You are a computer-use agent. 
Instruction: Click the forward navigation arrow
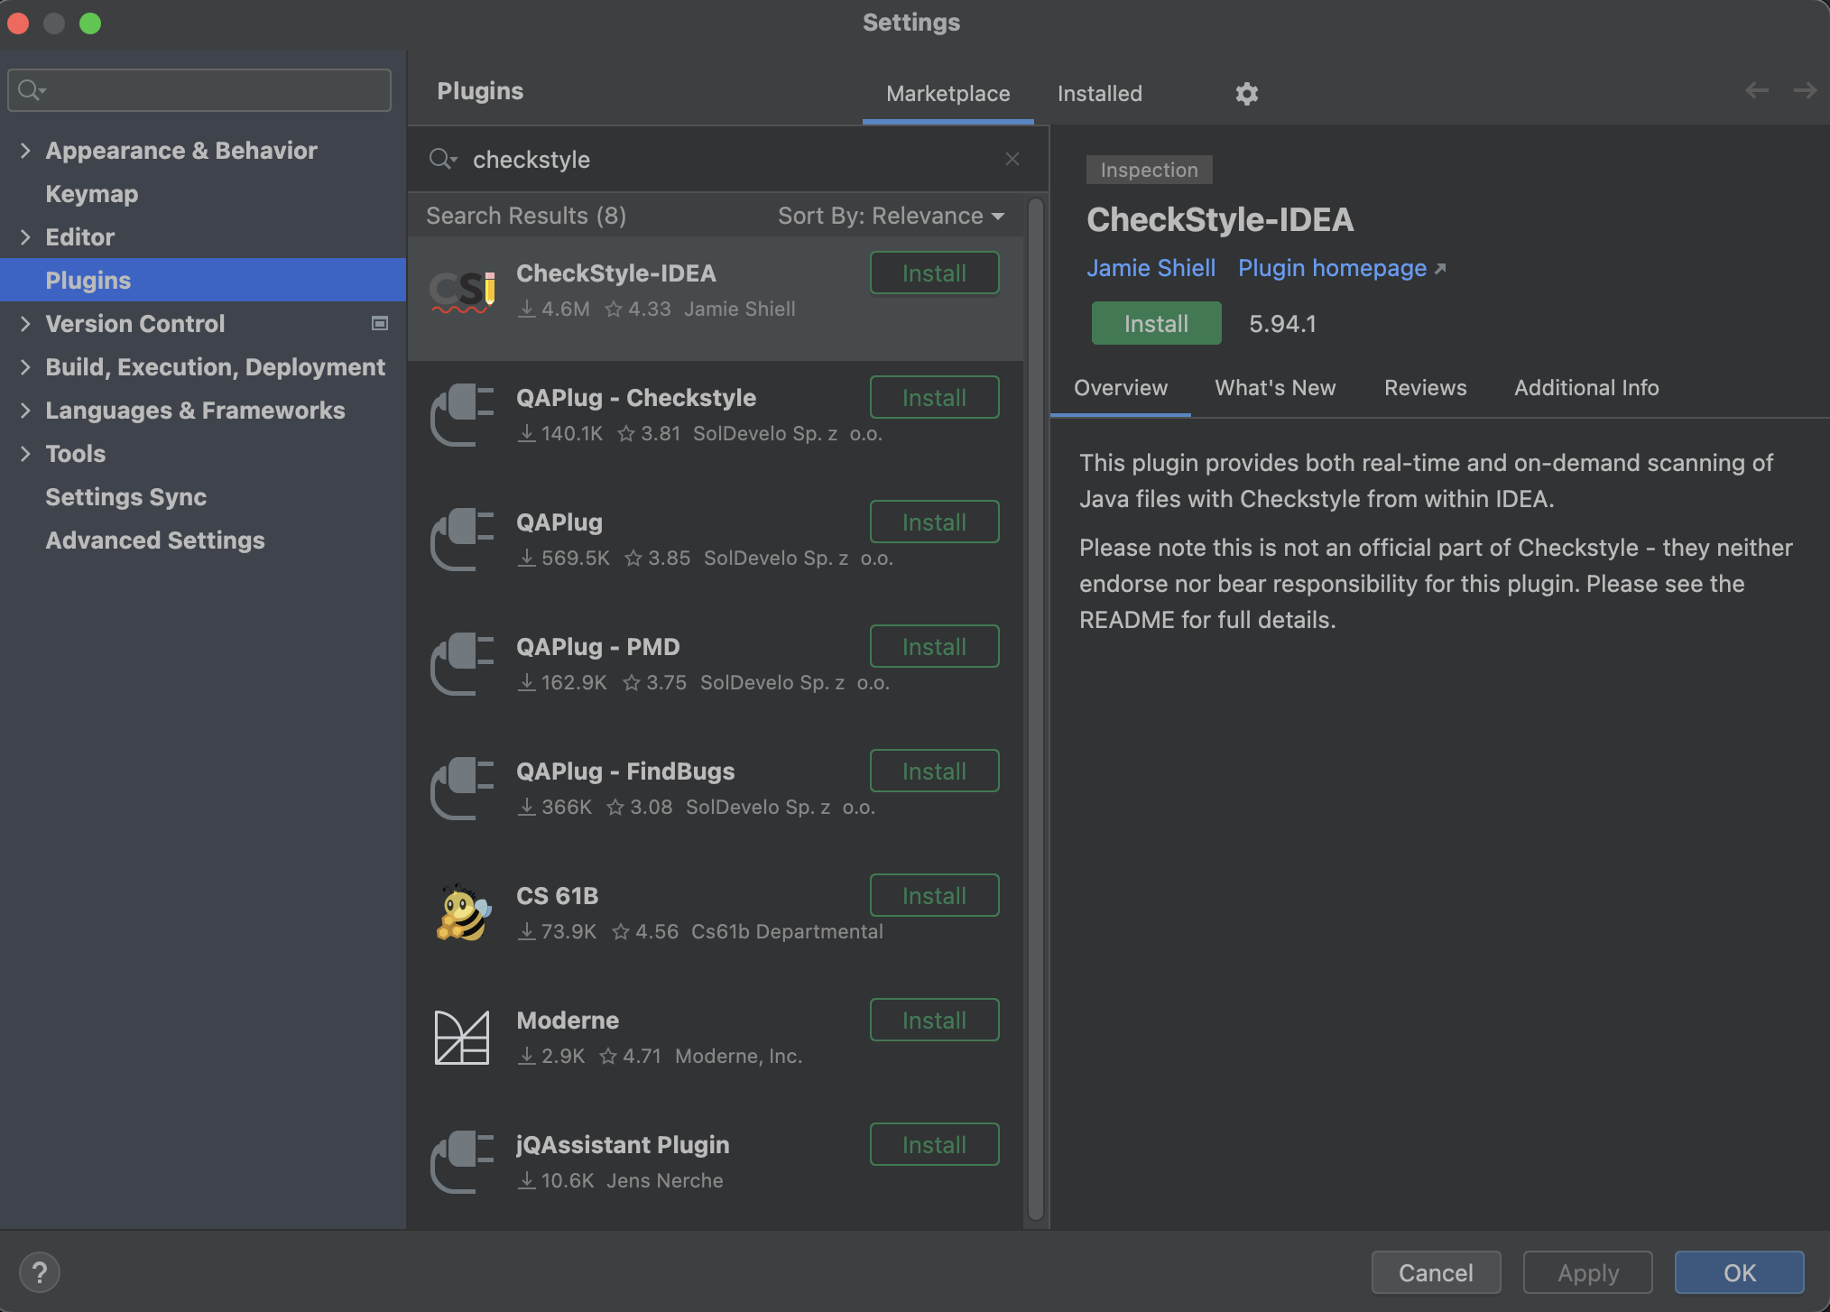click(1805, 90)
